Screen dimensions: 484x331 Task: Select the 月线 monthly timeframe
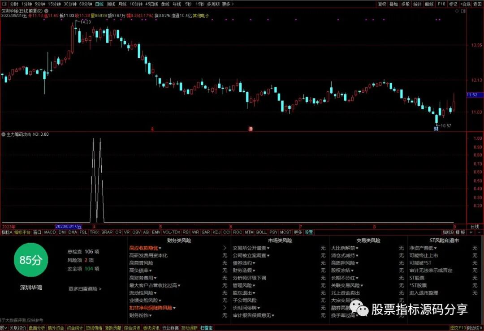pos(122,4)
